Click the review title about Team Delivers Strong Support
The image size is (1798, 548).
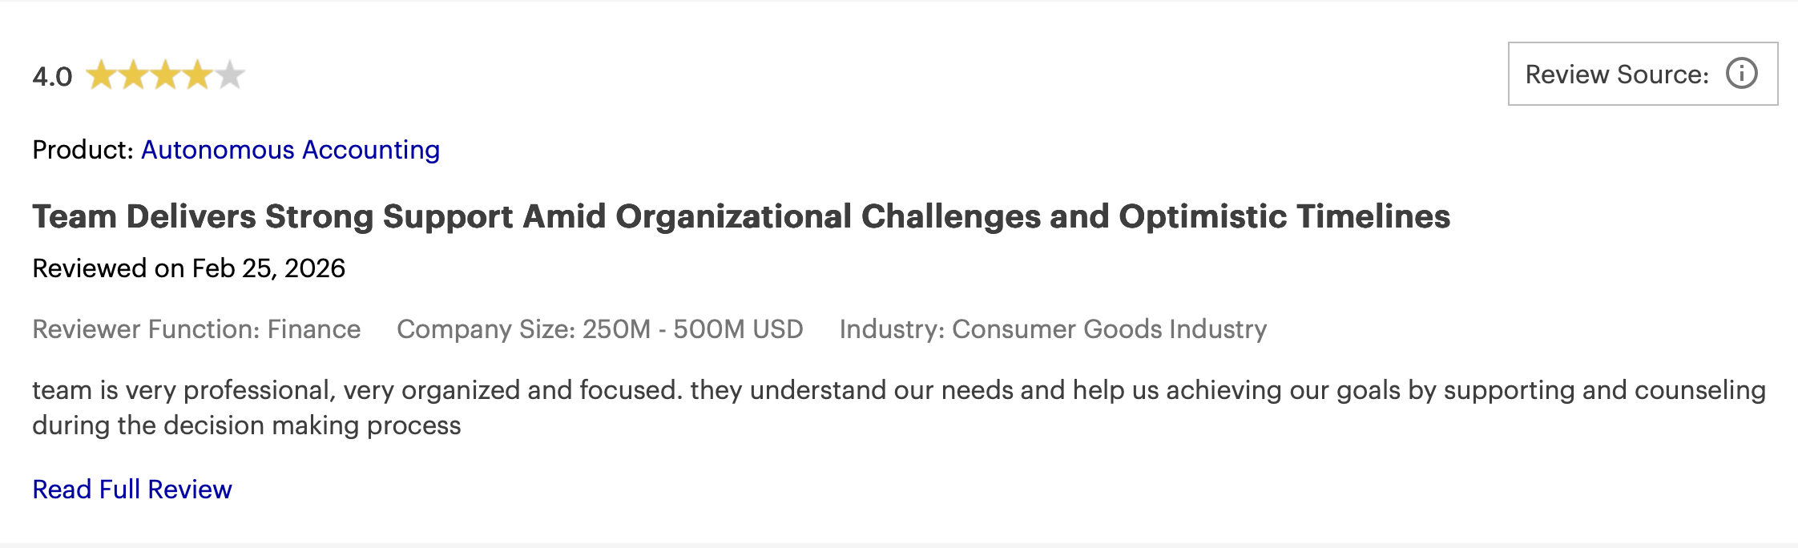pyautogui.click(x=741, y=216)
